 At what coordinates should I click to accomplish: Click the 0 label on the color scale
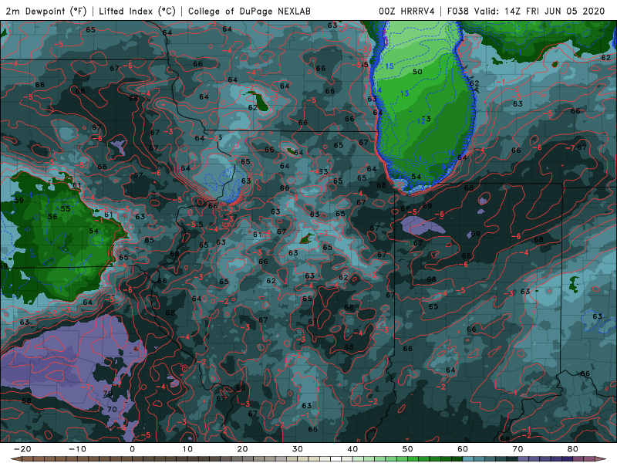pyautogui.click(x=132, y=449)
